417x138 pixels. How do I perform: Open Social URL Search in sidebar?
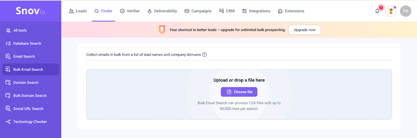click(x=30, y=109)
